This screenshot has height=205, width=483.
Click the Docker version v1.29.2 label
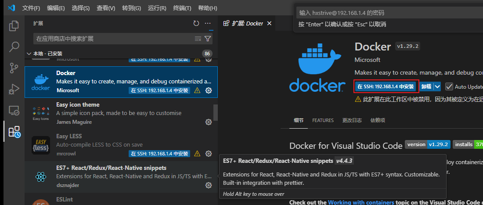pyautogui.click(x=408, y=47)
